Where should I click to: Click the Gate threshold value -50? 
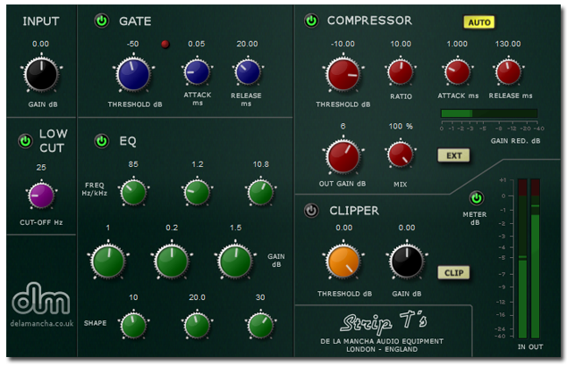click(x=132, y=44)
